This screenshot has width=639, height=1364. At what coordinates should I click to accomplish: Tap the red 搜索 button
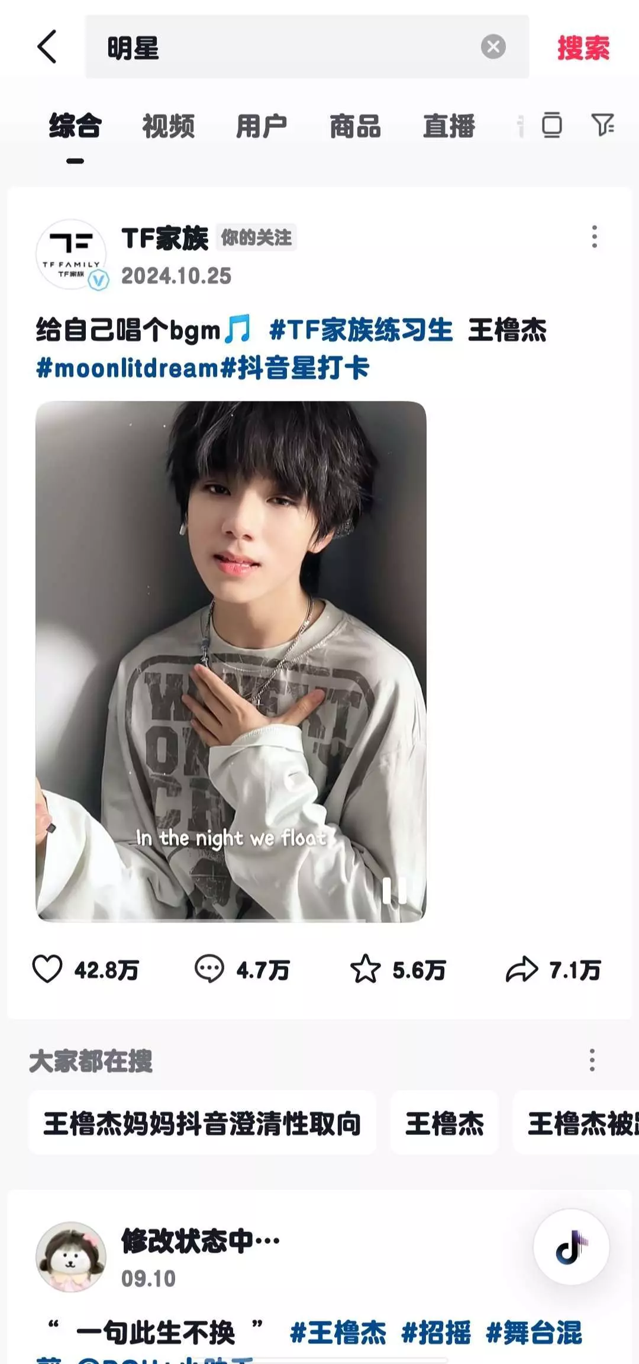click(583, 47)
